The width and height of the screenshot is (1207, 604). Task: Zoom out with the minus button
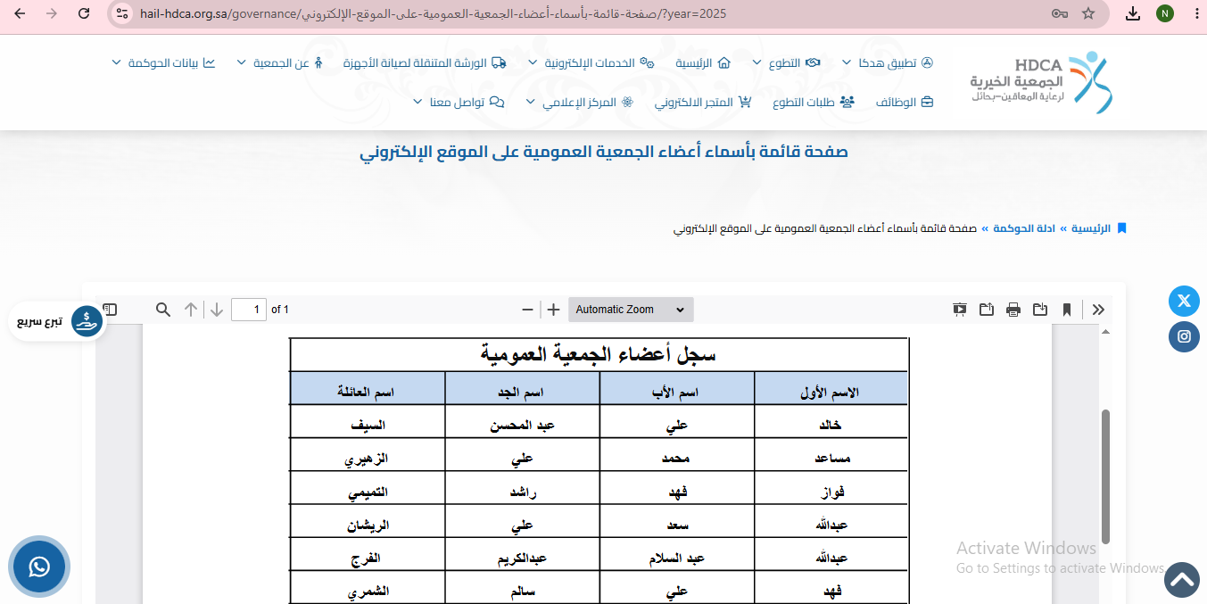pyautogui.click(x=527, y=310)
